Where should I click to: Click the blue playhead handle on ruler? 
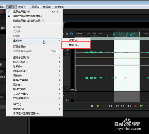click(x=131, y=35)
